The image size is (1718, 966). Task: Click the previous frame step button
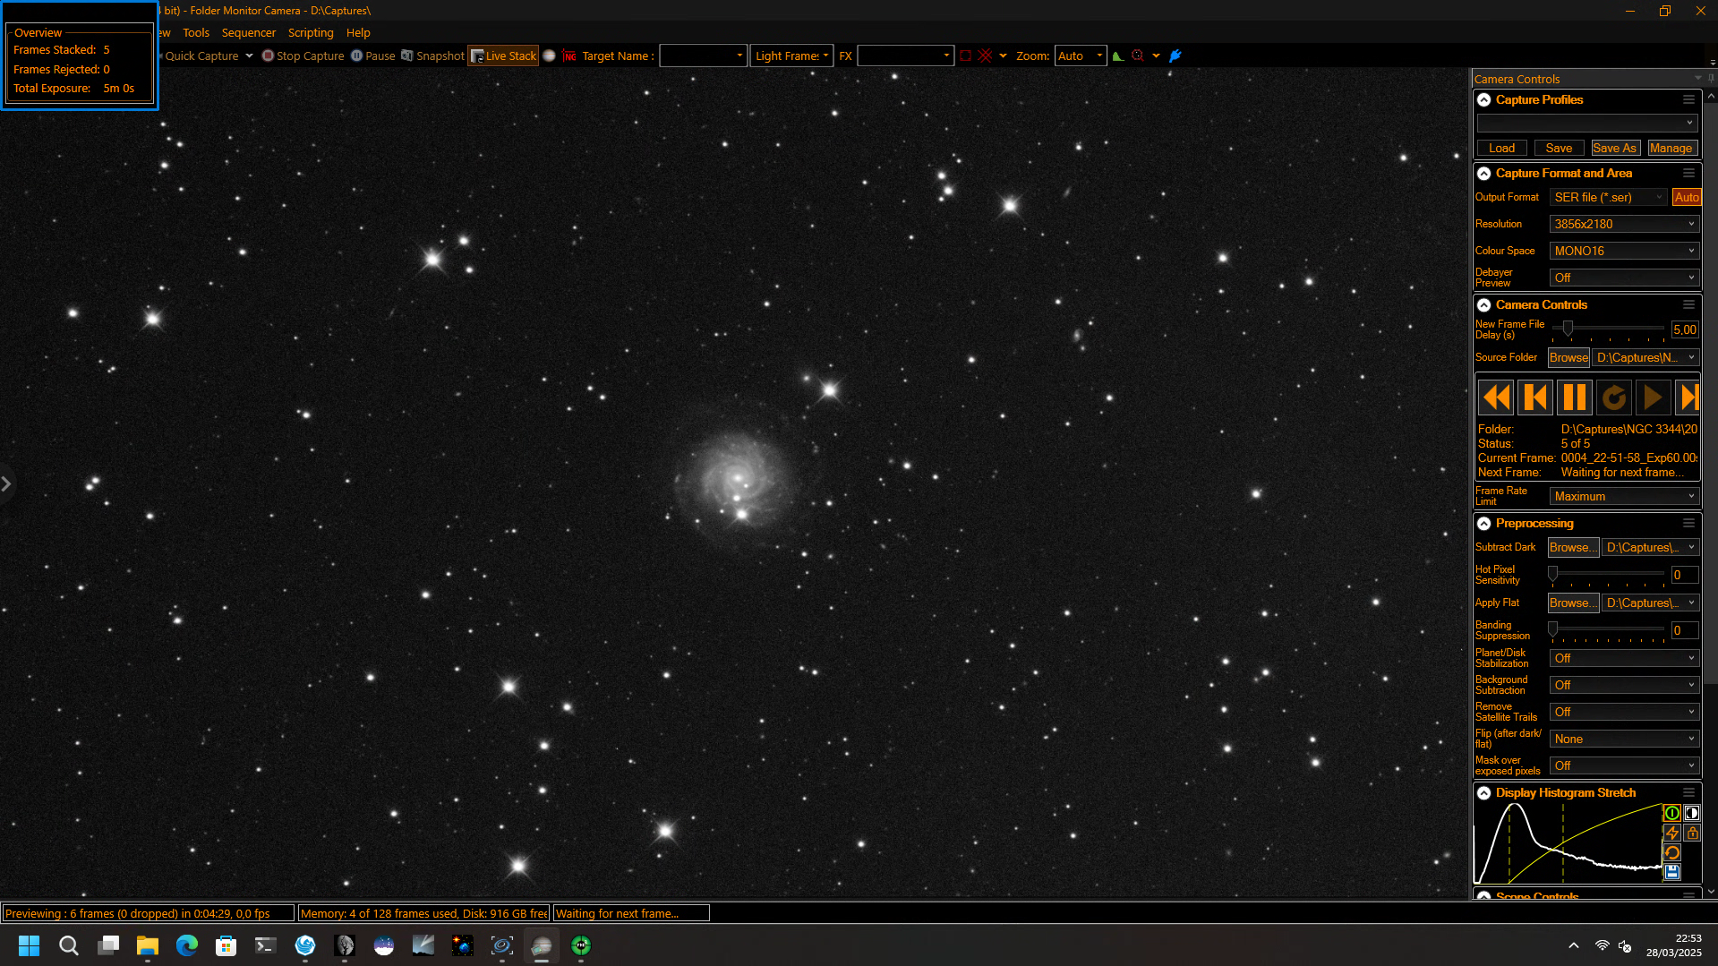point(1535,397)
